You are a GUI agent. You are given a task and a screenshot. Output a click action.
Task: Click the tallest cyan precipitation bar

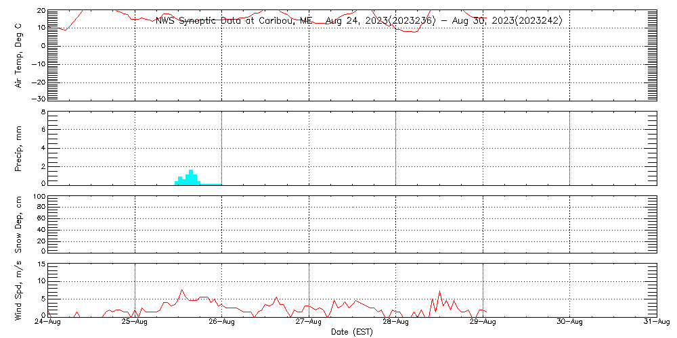tap(191, 177)
